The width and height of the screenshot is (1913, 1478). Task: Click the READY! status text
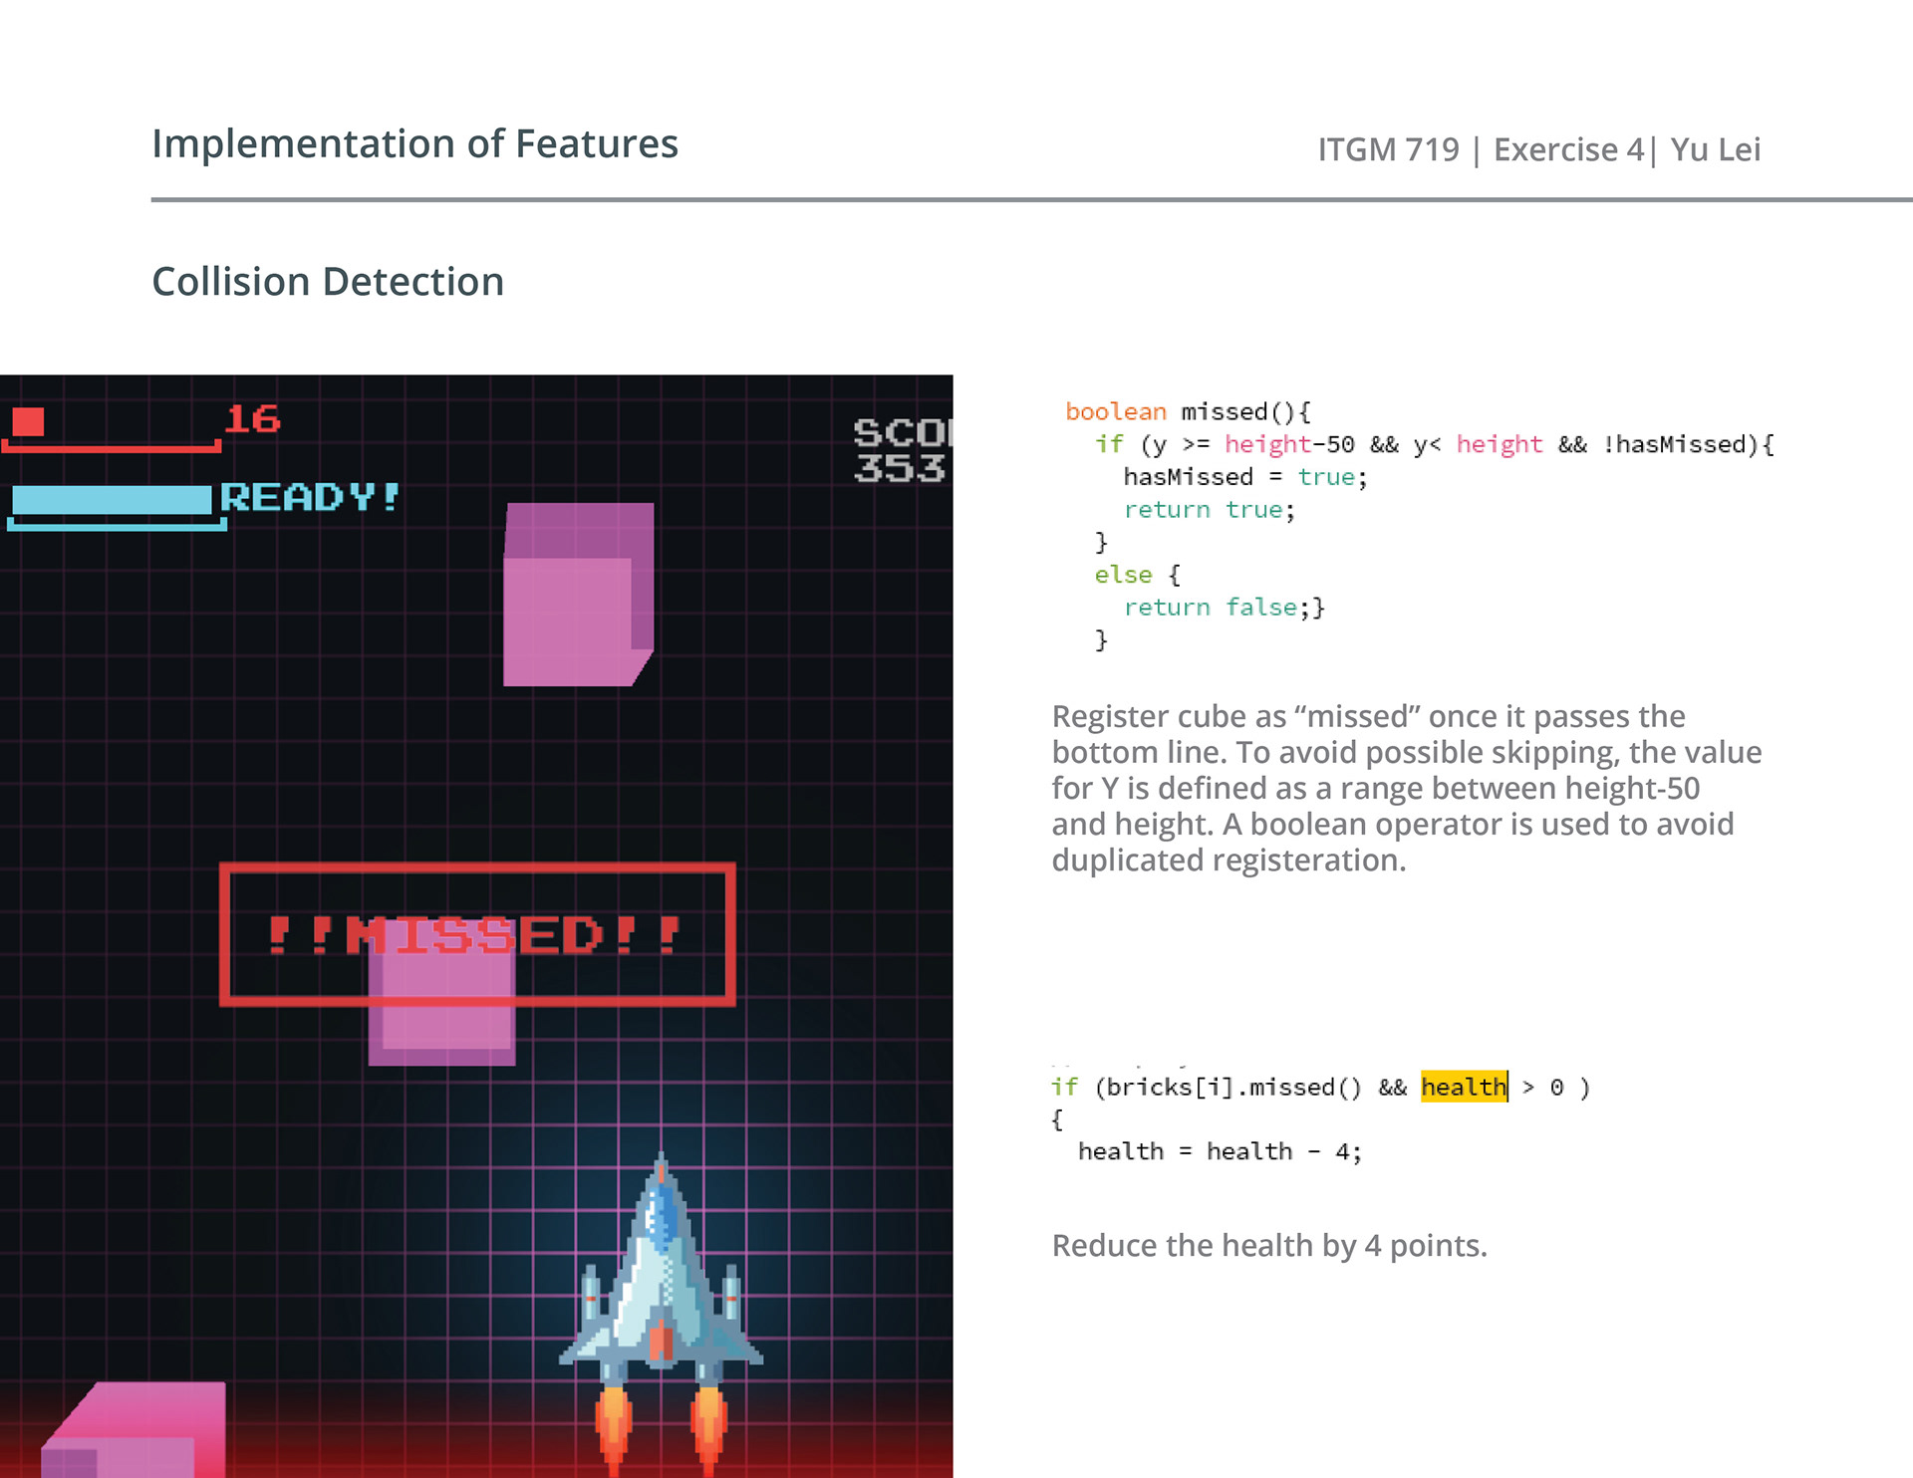310,496
